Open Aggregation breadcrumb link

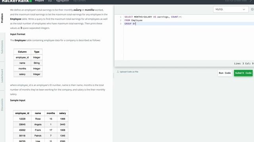coord(63,1)
